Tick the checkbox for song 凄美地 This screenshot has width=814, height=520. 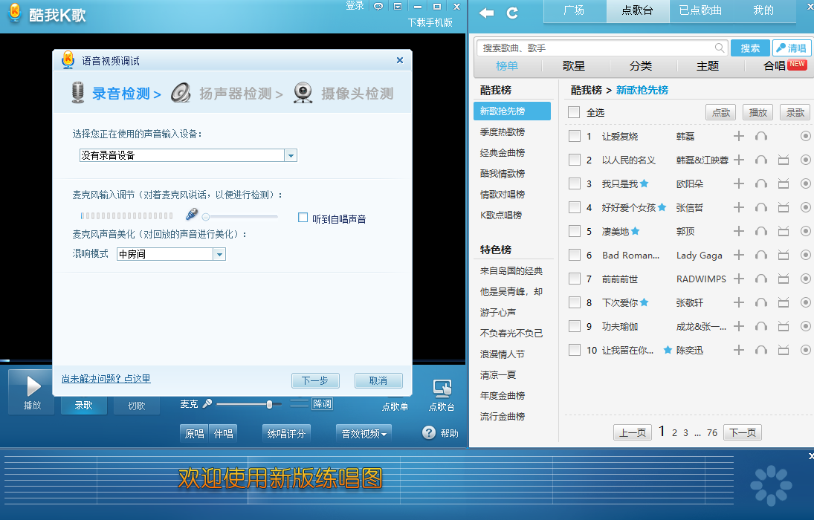[574, 231]
